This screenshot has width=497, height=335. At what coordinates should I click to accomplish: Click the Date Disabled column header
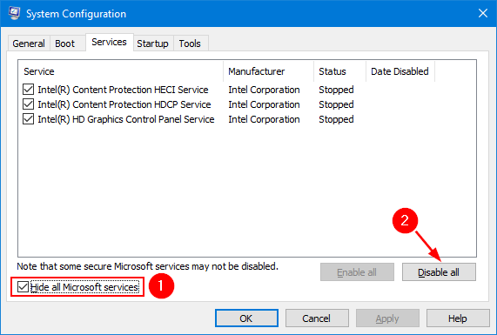[x=400, y=71]
